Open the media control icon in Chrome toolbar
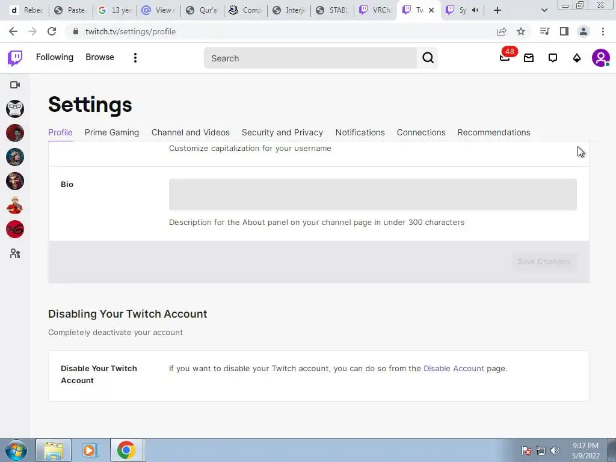The width and height of the screenshot is (616, 462). click(544, 31)
